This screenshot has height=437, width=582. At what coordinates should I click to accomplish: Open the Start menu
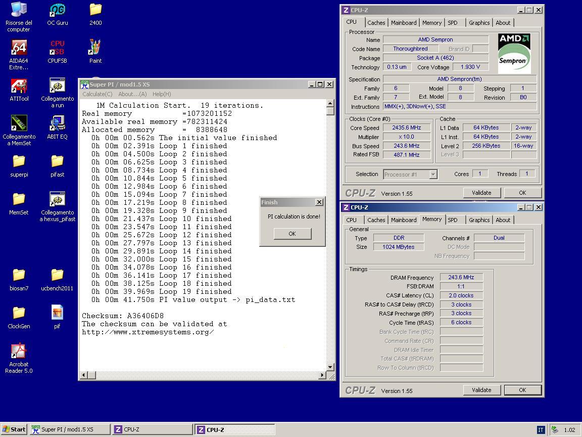[x=14, y=429]
